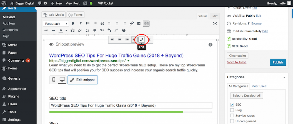Open the special character omega tool
This screenshot has width=293, height=124.
87,30
